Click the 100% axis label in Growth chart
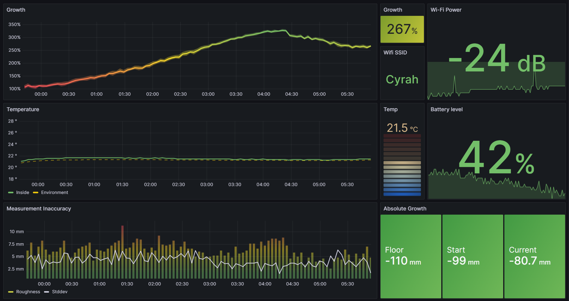 (x=15, y=89)
